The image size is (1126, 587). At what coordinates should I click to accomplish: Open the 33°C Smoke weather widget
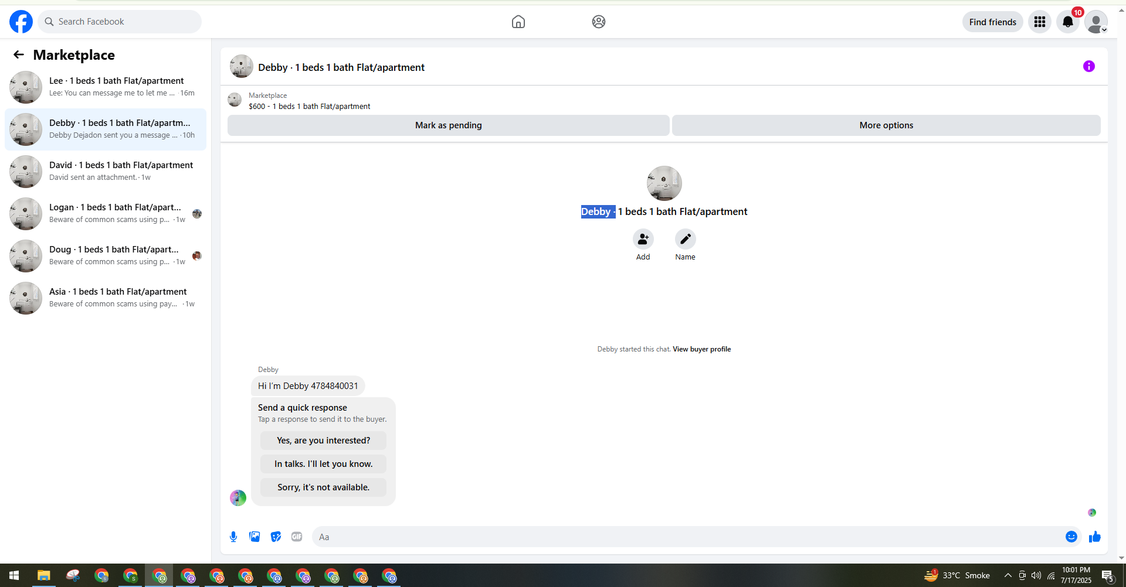click(957, 575)
